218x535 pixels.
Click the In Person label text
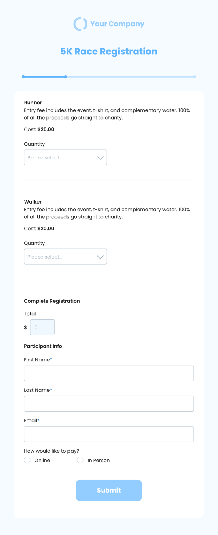[99, 460]
